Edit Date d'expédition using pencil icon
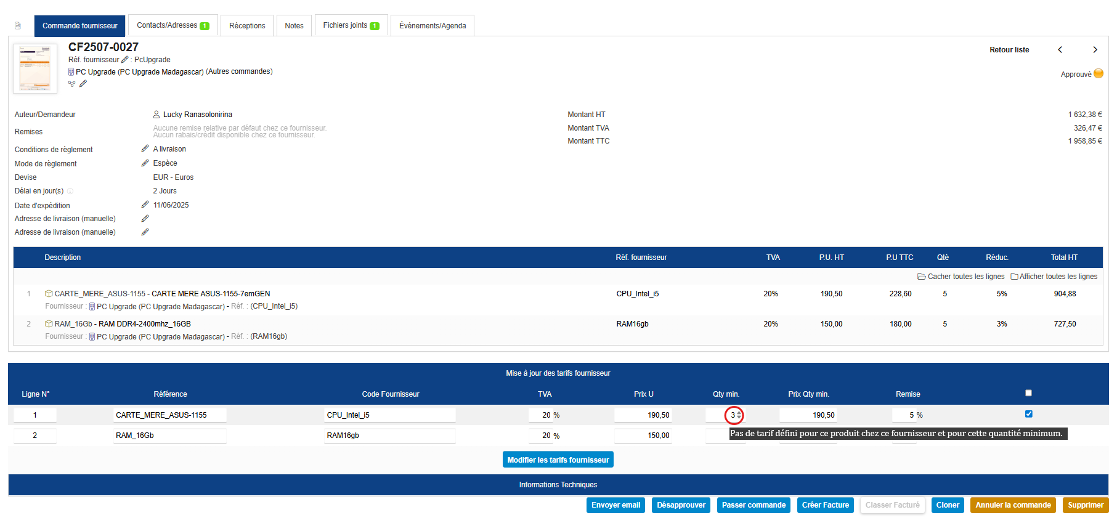 pos(145,205)
